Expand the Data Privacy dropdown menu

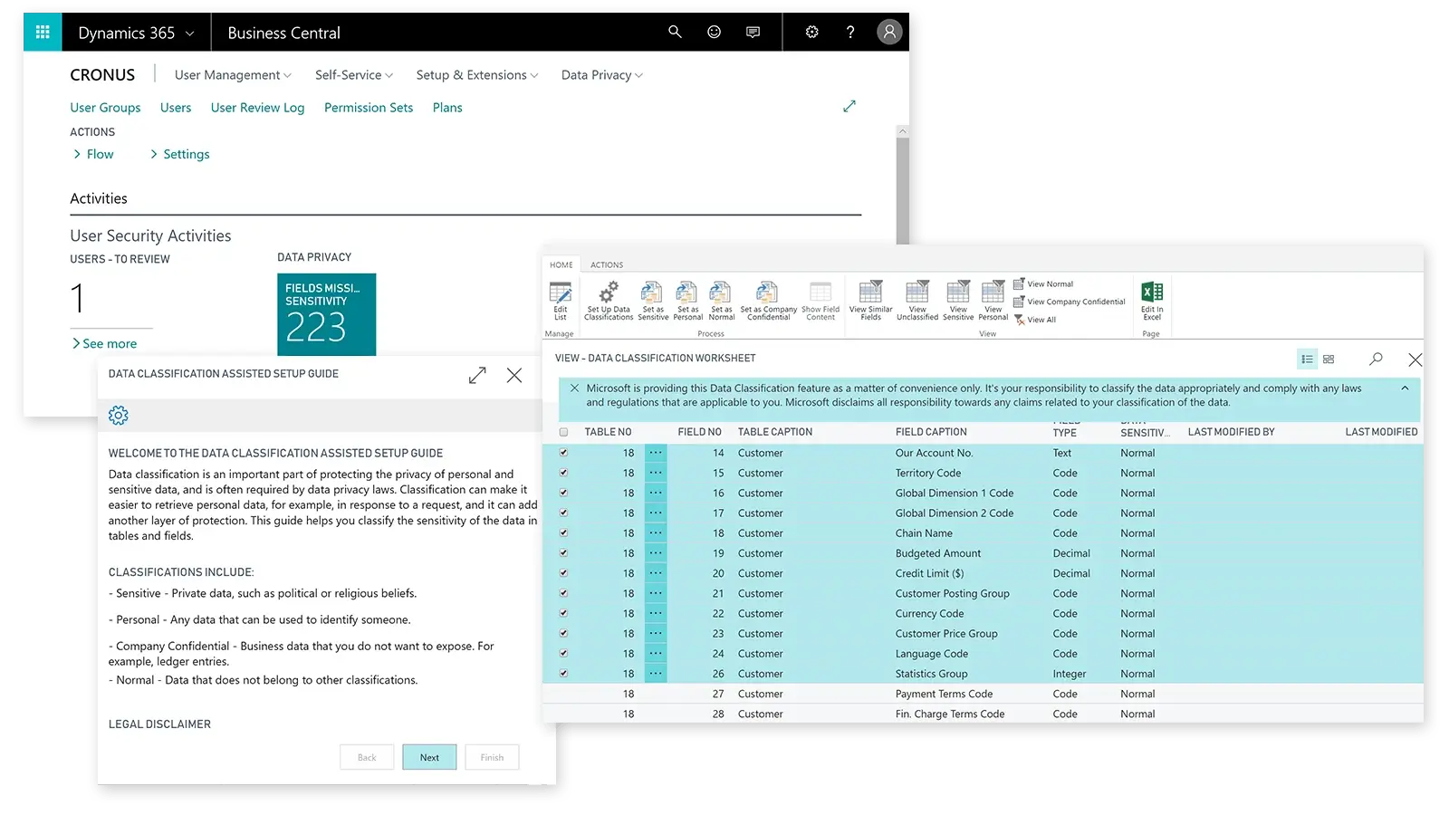tap(602, 75)
